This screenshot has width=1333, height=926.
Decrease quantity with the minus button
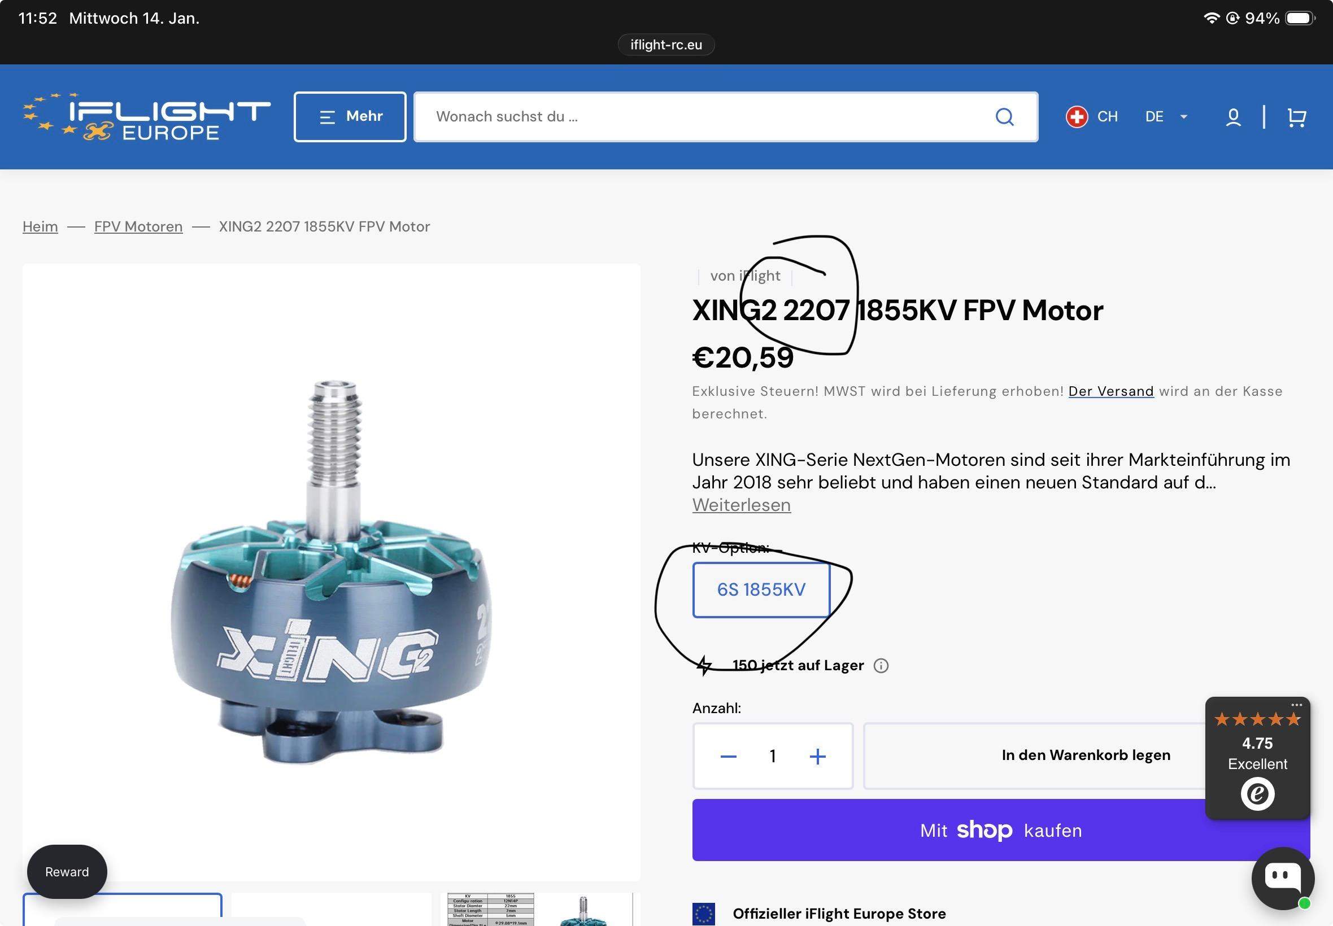(728, 756)
